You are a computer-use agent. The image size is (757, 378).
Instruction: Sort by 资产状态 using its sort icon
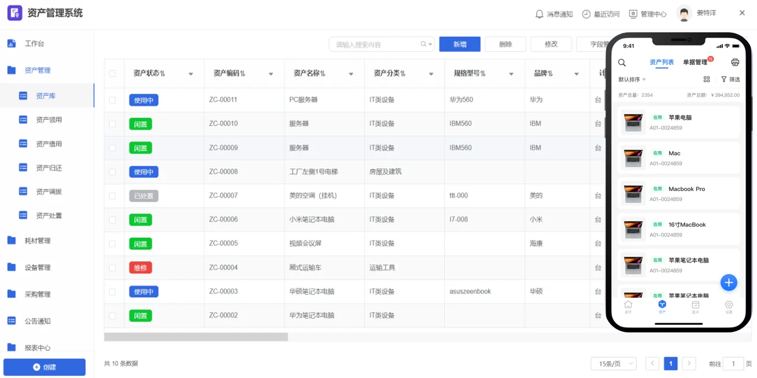(x=163, y=73)
